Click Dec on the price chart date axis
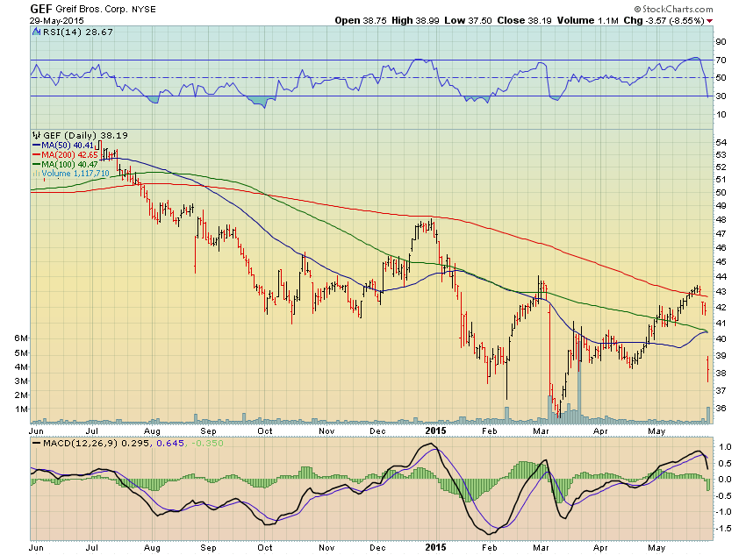Image resolution: width=746 pixels, height=555 pixels. point(377,431)
